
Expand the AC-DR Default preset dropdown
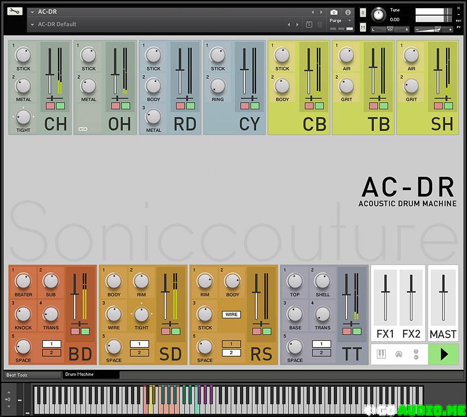(x=33, y=24)
